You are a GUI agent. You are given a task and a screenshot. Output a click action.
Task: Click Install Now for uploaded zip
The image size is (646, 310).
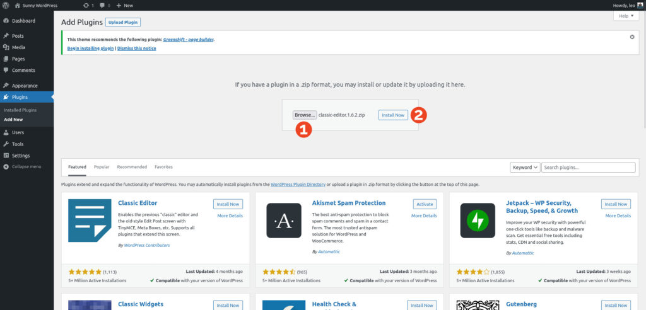(x=393, y=115)
